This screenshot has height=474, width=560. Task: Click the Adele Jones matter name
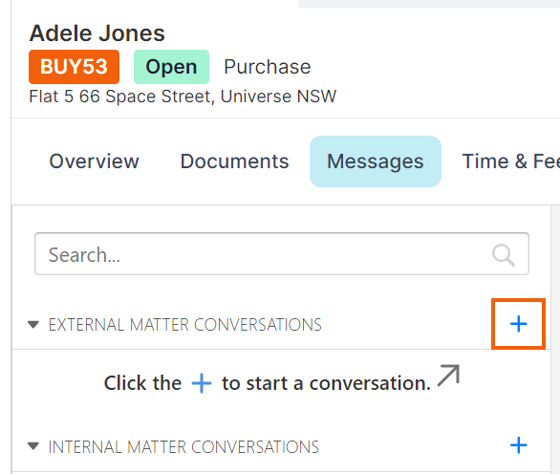97,33
